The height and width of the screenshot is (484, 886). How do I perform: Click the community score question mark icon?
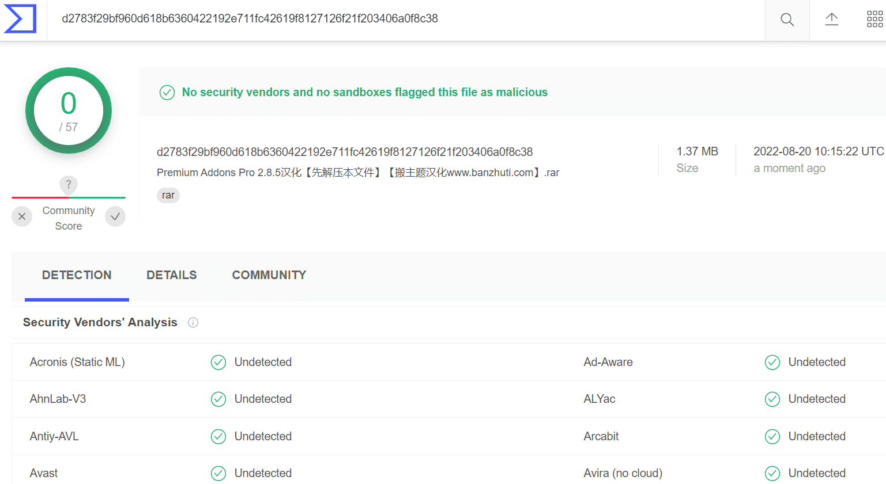point(69,185)
